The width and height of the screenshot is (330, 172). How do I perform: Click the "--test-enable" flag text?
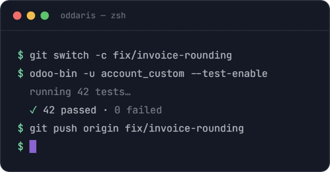pyautogui.click(x=229, y=74)
